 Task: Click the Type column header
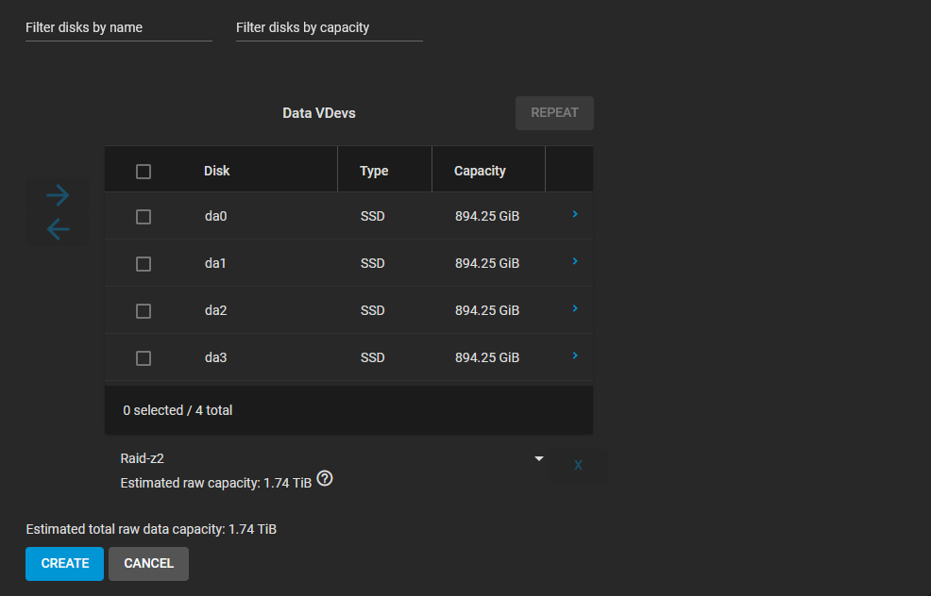tap(374, 171)
